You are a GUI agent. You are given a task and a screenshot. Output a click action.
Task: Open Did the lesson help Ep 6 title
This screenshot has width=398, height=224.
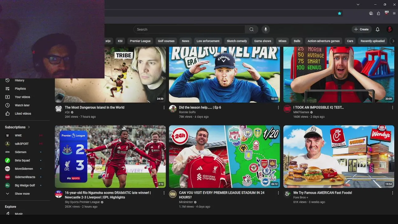(x=200, y=107)
